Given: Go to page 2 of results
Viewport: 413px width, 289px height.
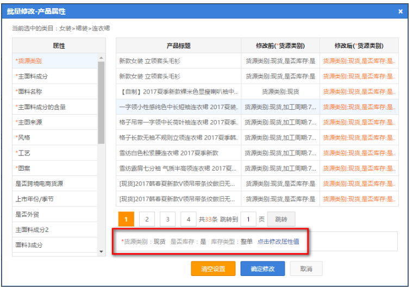Looking at the screenshot, I should [x=146, y=219].
